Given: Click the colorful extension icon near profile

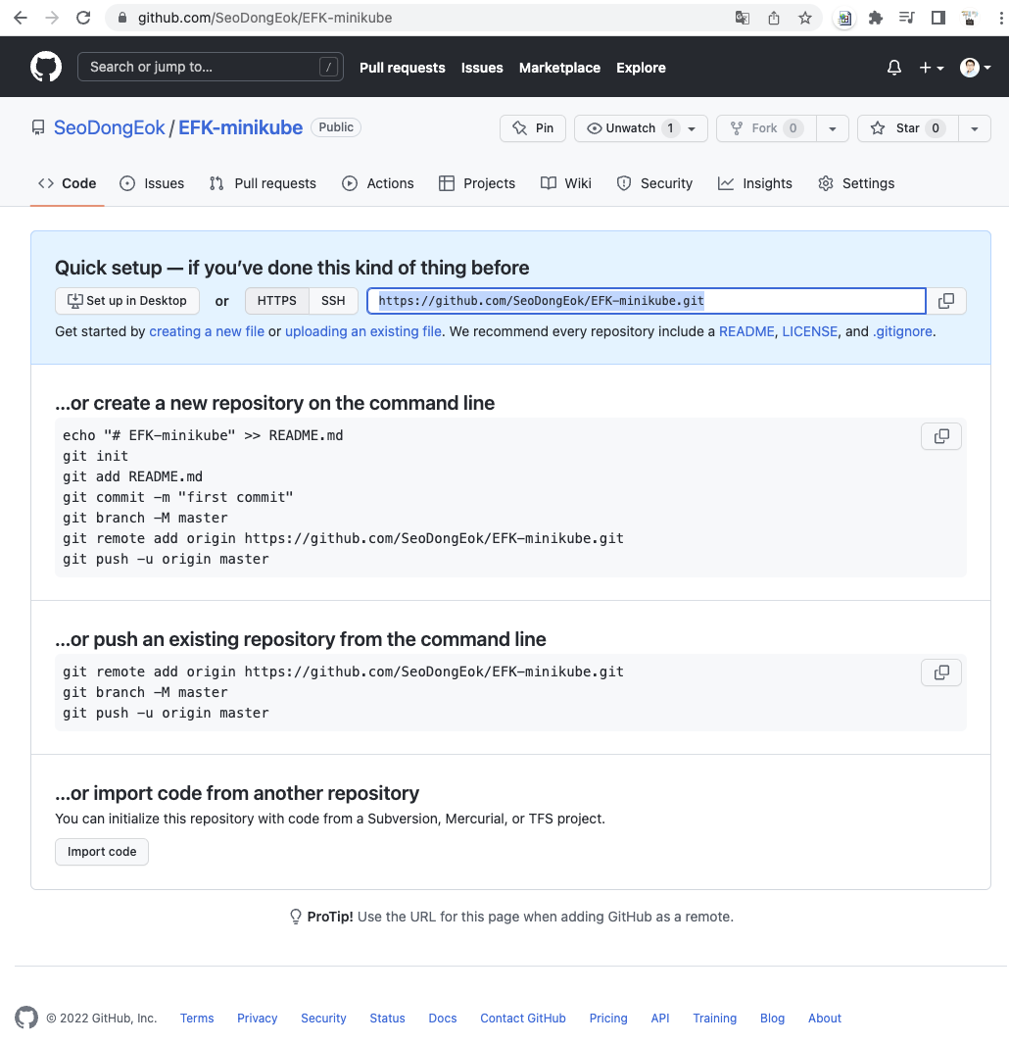Looking at the screenshot, I should click(970, 18).
